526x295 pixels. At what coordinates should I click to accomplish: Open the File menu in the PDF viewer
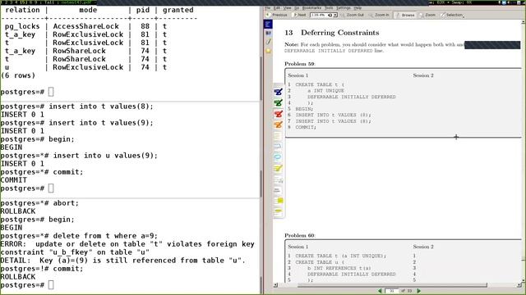pos(268,7)
